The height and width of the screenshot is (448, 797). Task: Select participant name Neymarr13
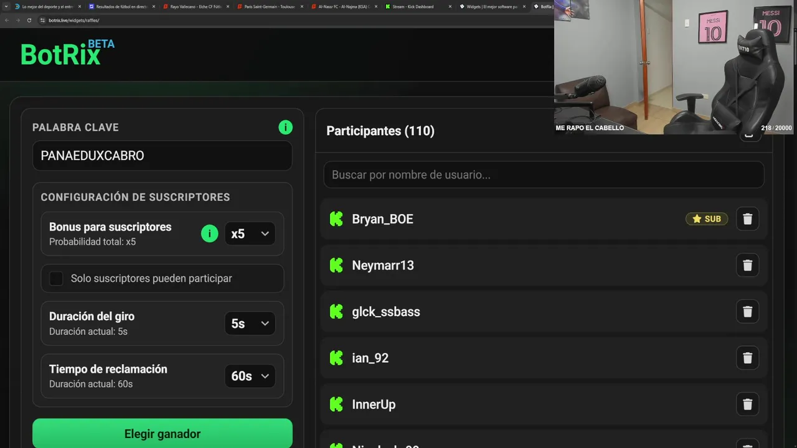pyautogui.click(x=383, y=266)
